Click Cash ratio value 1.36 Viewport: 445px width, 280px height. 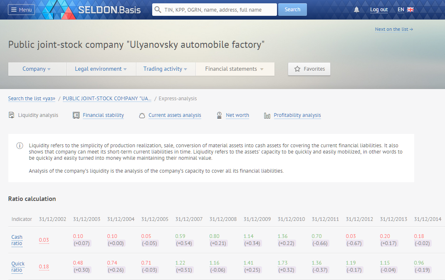[282, 236]
